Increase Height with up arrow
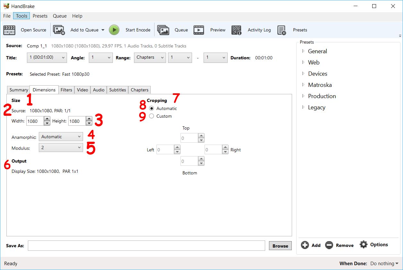 pos(89,119)
